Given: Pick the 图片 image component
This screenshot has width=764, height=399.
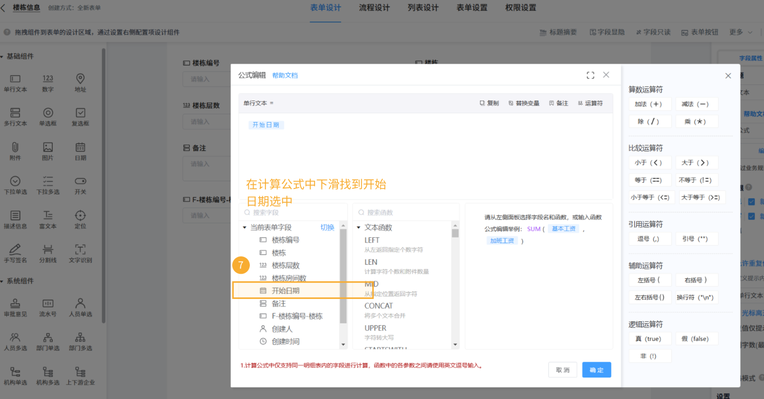Looking at the screenshot, I should pos(48,151).
